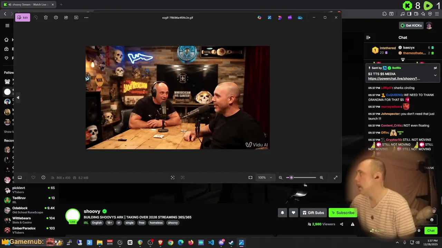442x248 pixels.
Task: Open picklevt channel in sidebar
Action: (x=29, y=190)
